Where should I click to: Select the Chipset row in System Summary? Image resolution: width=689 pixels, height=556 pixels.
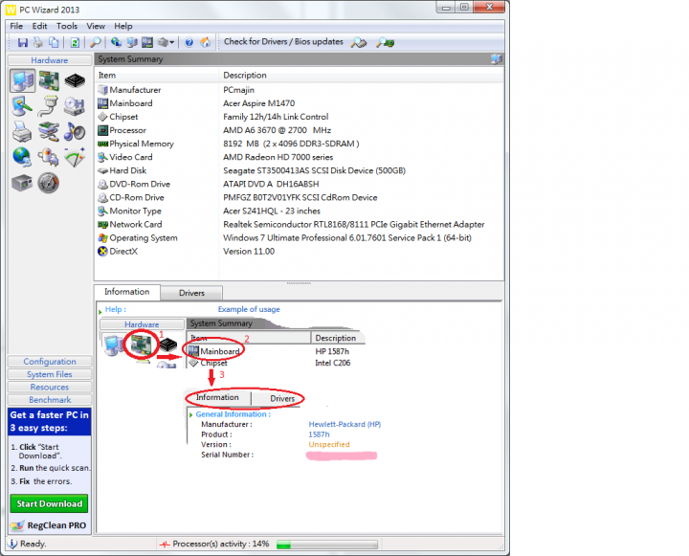300,117
